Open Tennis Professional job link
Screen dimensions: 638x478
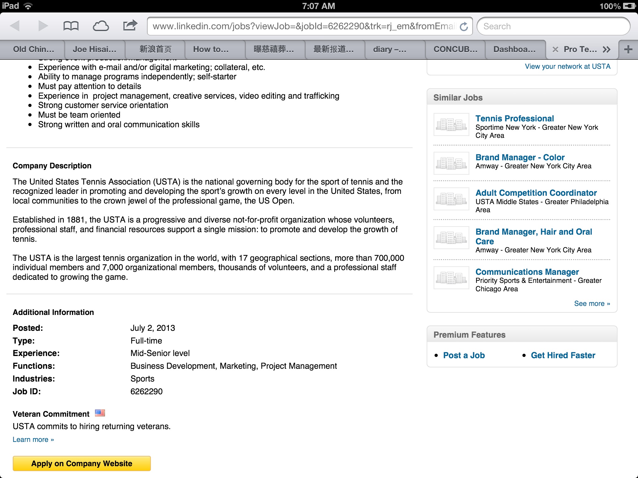[x=515, y=119]
